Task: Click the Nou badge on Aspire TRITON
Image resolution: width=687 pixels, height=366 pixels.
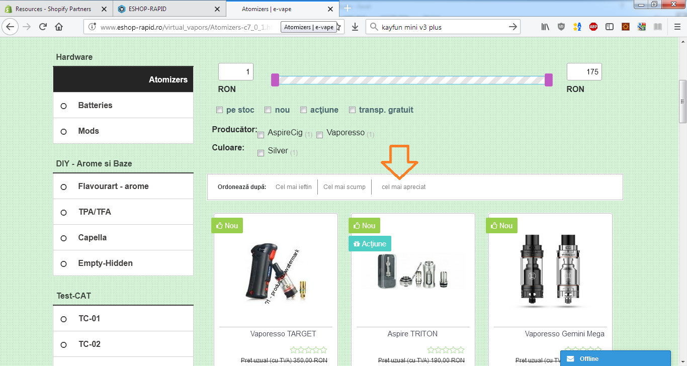Action: click(364, 226)
